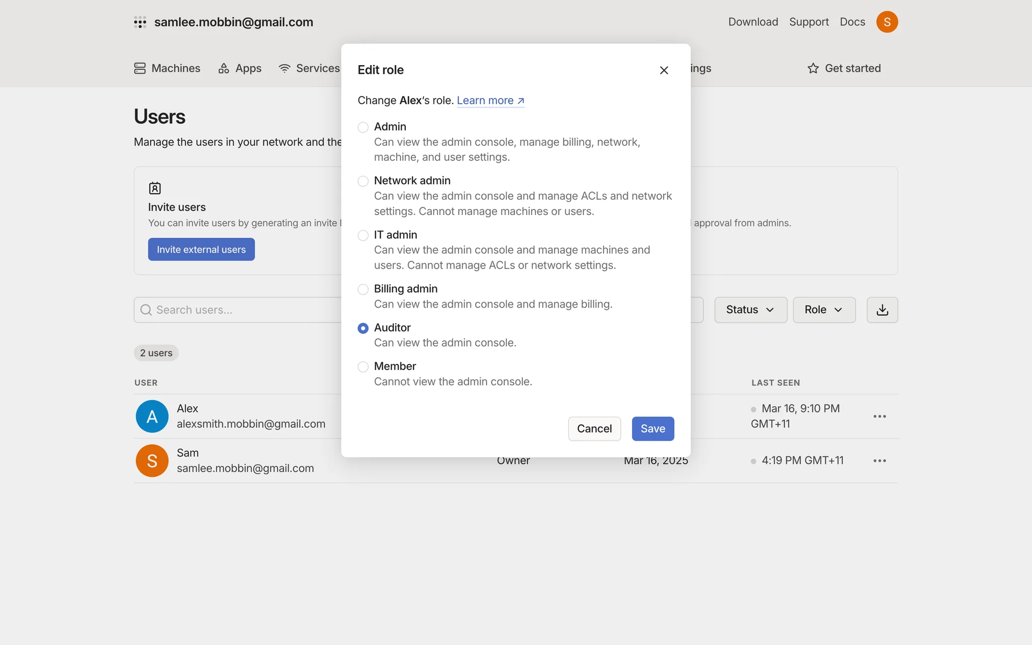The height and width of the screenshot is (645, 1032).
Task: Select the Admin role radio button
Action: (363, 127)
